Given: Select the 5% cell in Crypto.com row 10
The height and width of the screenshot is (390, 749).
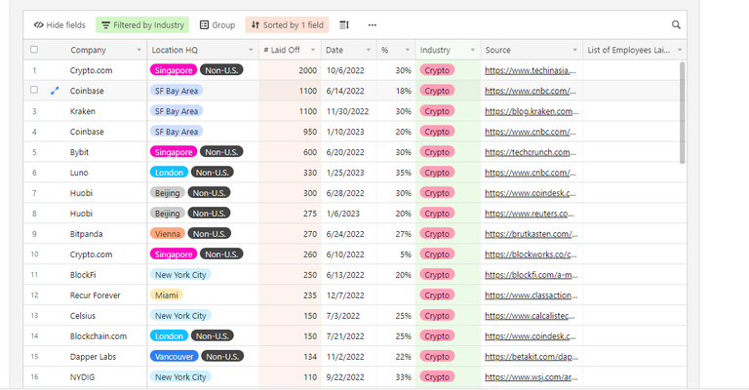Looking at the screenshot, I should point(396,254).
